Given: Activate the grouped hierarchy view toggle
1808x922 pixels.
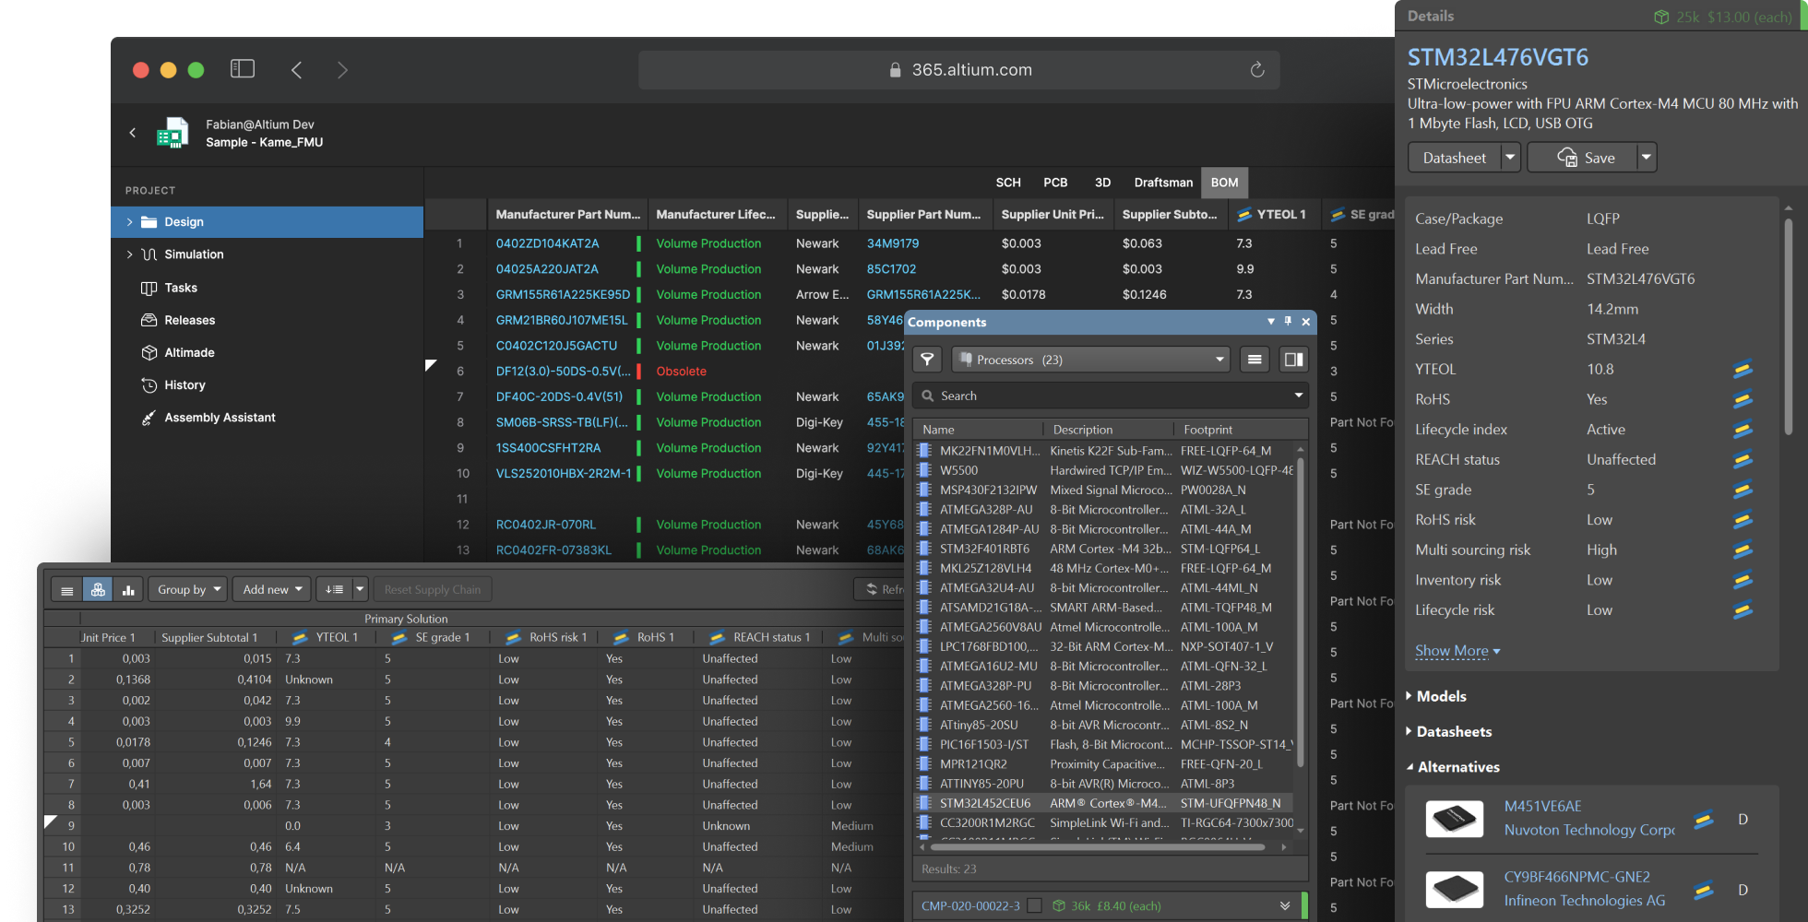Looking at the screenshot, I should tap(98, 590).
